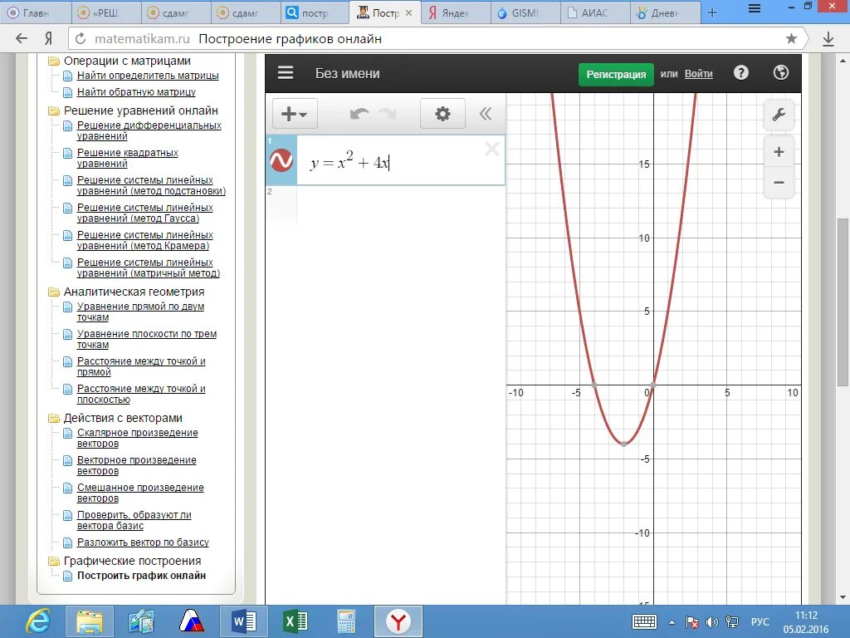This screenshot has width=850, height=638.
Task: Reload the matematikam.ru page
Action: [81, 38]
